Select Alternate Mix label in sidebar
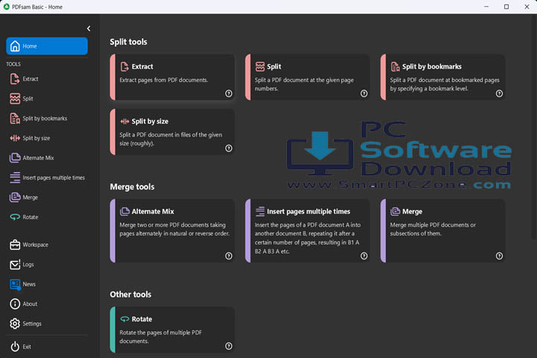 click(38, 158)
